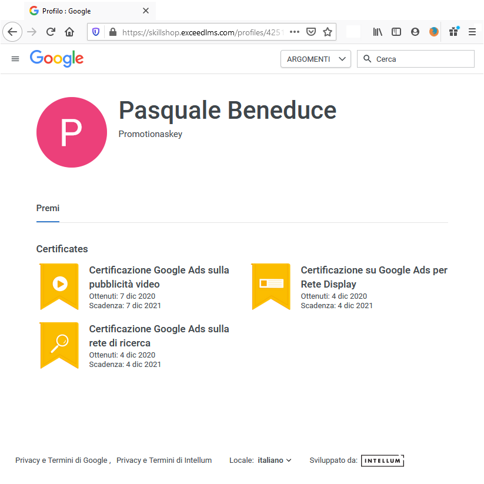Go back with the browser back arrow
Viewport: 484px width, 484px height.
pyautogui.click(x=12, y=32)
